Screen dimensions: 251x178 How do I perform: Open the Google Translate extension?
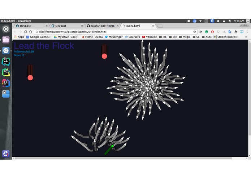point(230,32)
